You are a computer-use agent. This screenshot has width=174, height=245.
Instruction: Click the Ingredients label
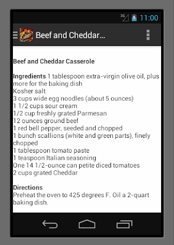[30, 77]
